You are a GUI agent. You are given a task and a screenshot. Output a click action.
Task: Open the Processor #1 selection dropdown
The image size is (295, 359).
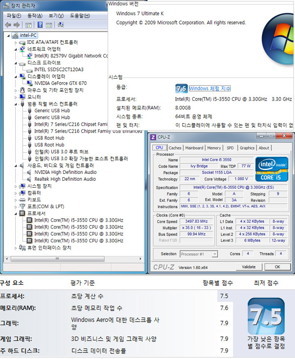pos(214,254)
